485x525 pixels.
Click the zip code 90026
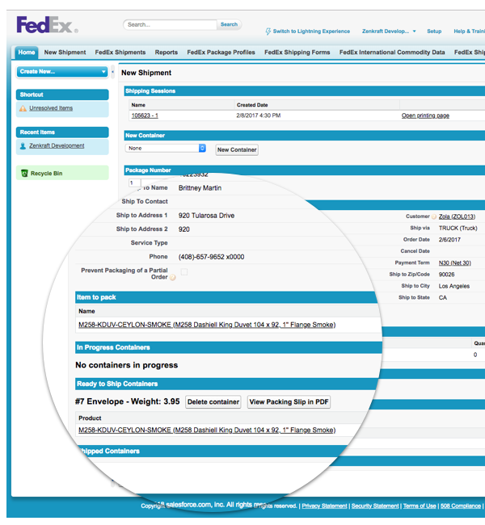pyautogui.click(x=447, y=275)
